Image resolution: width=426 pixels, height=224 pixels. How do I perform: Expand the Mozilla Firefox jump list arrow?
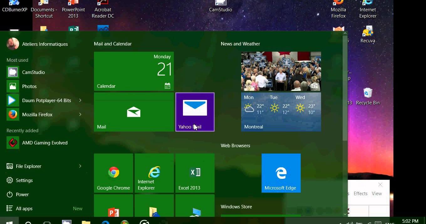point(80,115)
